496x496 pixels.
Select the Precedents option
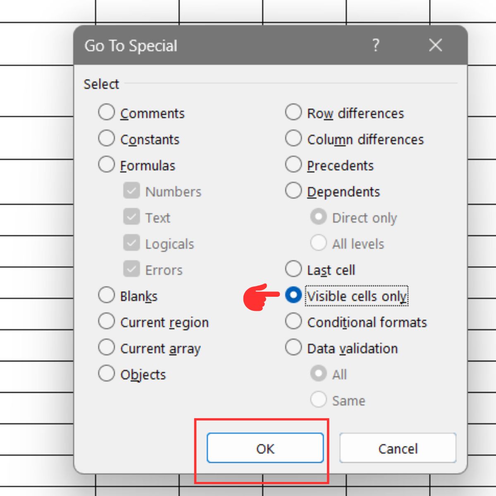click(x=293, y=164)
